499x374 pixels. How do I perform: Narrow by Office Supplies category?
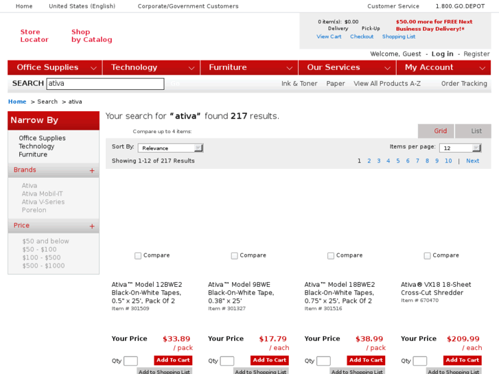click(42, 138)
